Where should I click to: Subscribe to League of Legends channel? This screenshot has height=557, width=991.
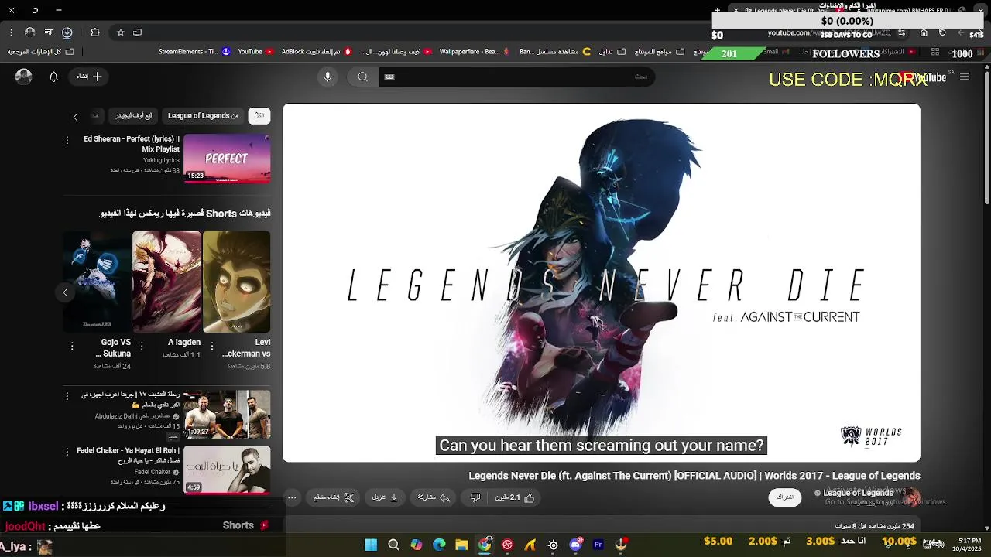[785, 497]
